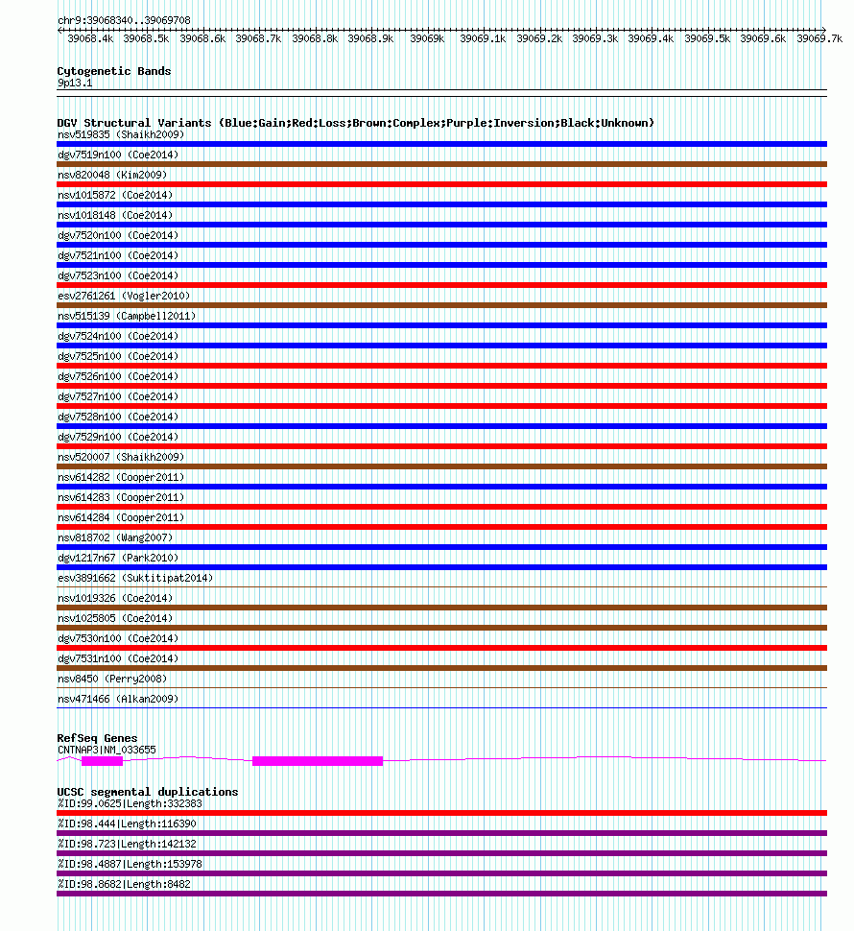This screenshot has height=931, width=854.
Task: Open variant nsv471466 (Alkan2009) label
Action: [x=118, y=700]
